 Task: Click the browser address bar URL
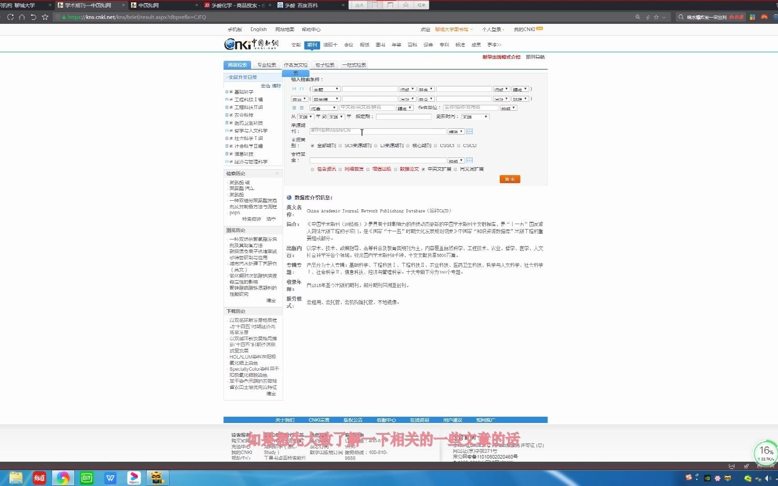(137, 17)
